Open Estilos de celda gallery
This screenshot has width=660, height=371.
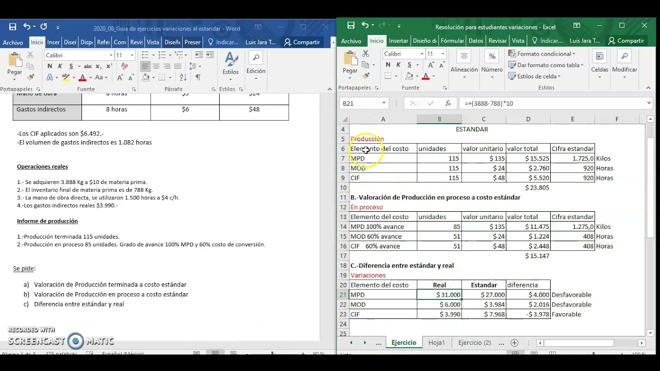tap(534, 76)
